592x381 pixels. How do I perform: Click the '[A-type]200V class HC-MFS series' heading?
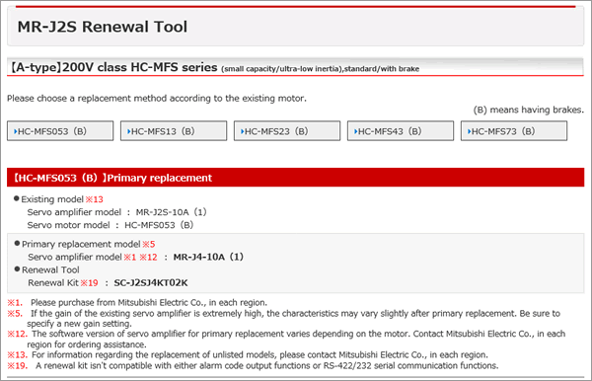[113, 67]
